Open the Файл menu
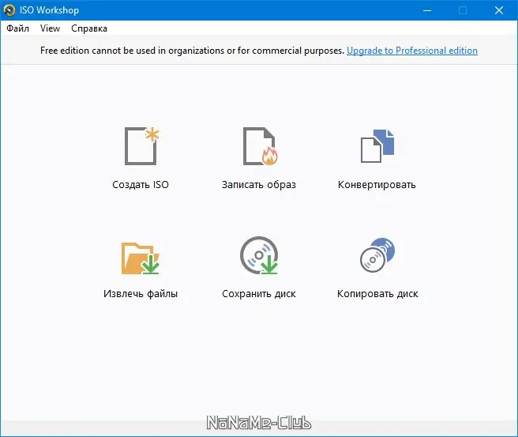 pyautogui.click(x=18, y=28)
